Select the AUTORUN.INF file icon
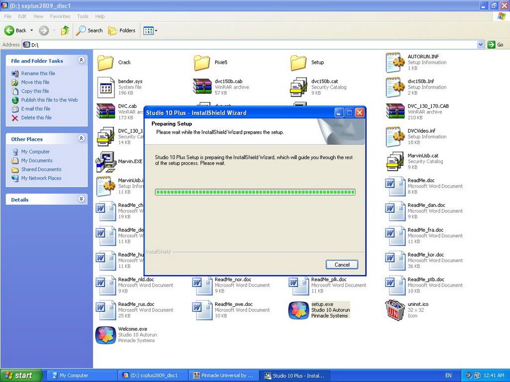This screenshot has height=382, width=510. (395, 62)
